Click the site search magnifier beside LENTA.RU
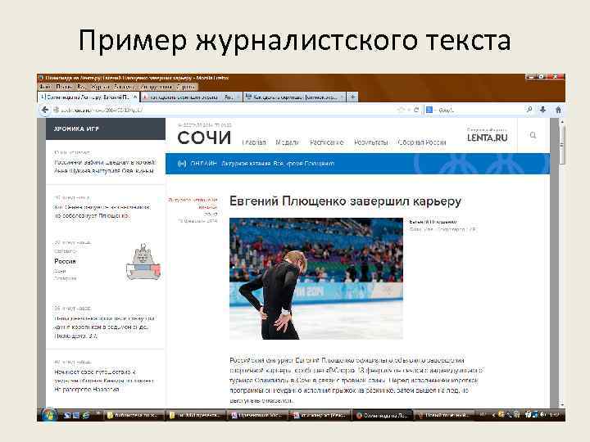This screenshot has width=590, height=442. tap(533, 135)
